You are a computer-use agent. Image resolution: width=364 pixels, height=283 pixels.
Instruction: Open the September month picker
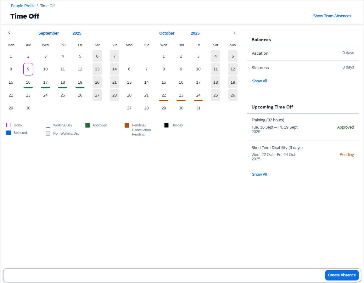[x=48, y=33]
